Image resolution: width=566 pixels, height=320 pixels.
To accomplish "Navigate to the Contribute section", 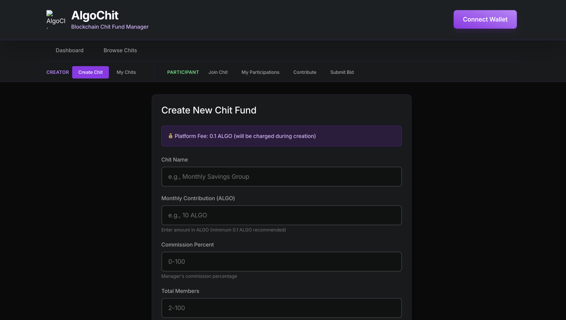I will click(x=305, y=72).
